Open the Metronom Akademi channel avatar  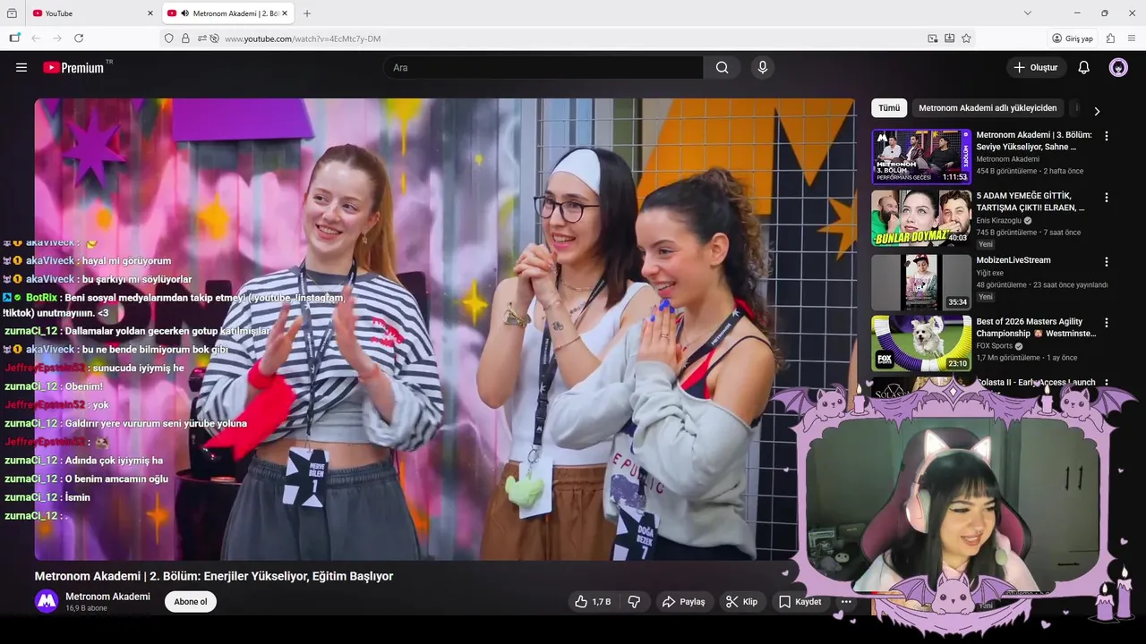click(47, 601)
